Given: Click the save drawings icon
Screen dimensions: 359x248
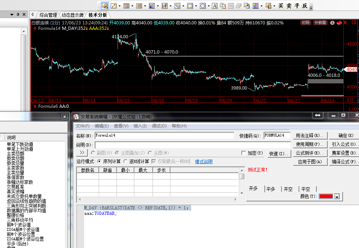Looking at the screenshot, I should pyautogui.click(x=268, y=6).
